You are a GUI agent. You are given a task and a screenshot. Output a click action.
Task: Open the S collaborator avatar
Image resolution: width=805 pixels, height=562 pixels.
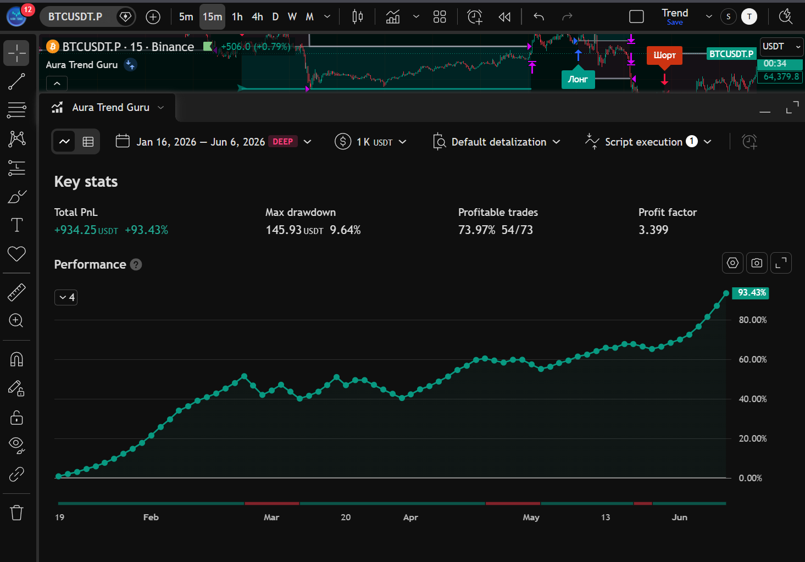point(729,16)
